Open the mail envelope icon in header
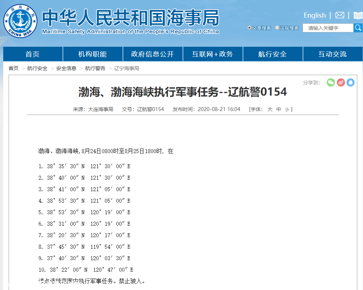 [x=340, y=15]
